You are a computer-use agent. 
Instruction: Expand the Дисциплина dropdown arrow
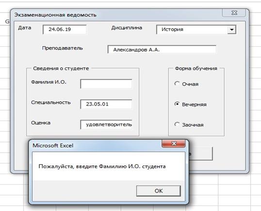[231, 30]
